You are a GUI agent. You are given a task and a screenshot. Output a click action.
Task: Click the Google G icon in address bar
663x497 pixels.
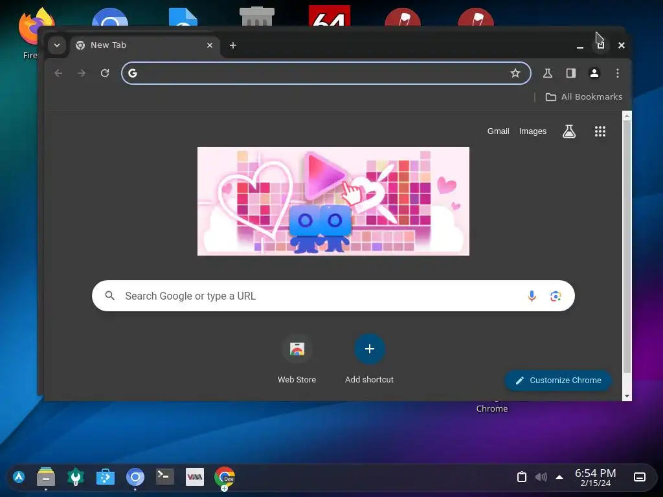pyautogui.click(x=133, y=73)
